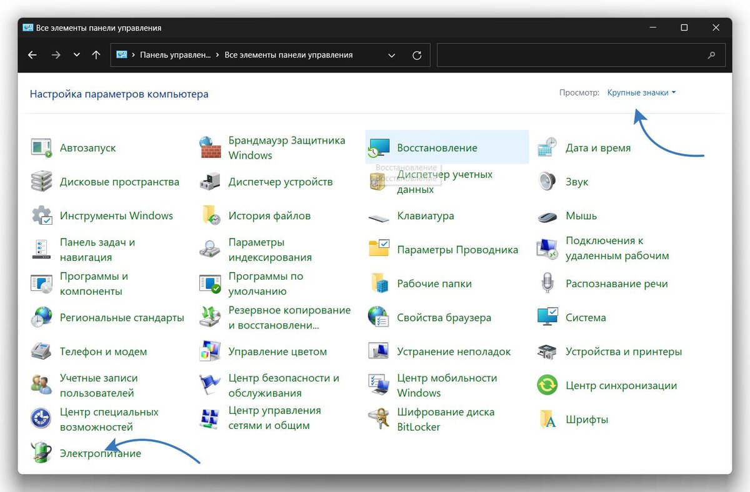The width and height of the screenshot is (750, 492).
Task: Maximize the control panel window
Action: [684, 27]
